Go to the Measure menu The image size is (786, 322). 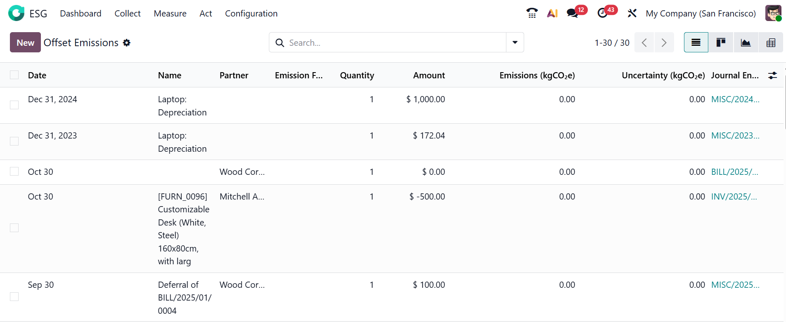(170, 14)
